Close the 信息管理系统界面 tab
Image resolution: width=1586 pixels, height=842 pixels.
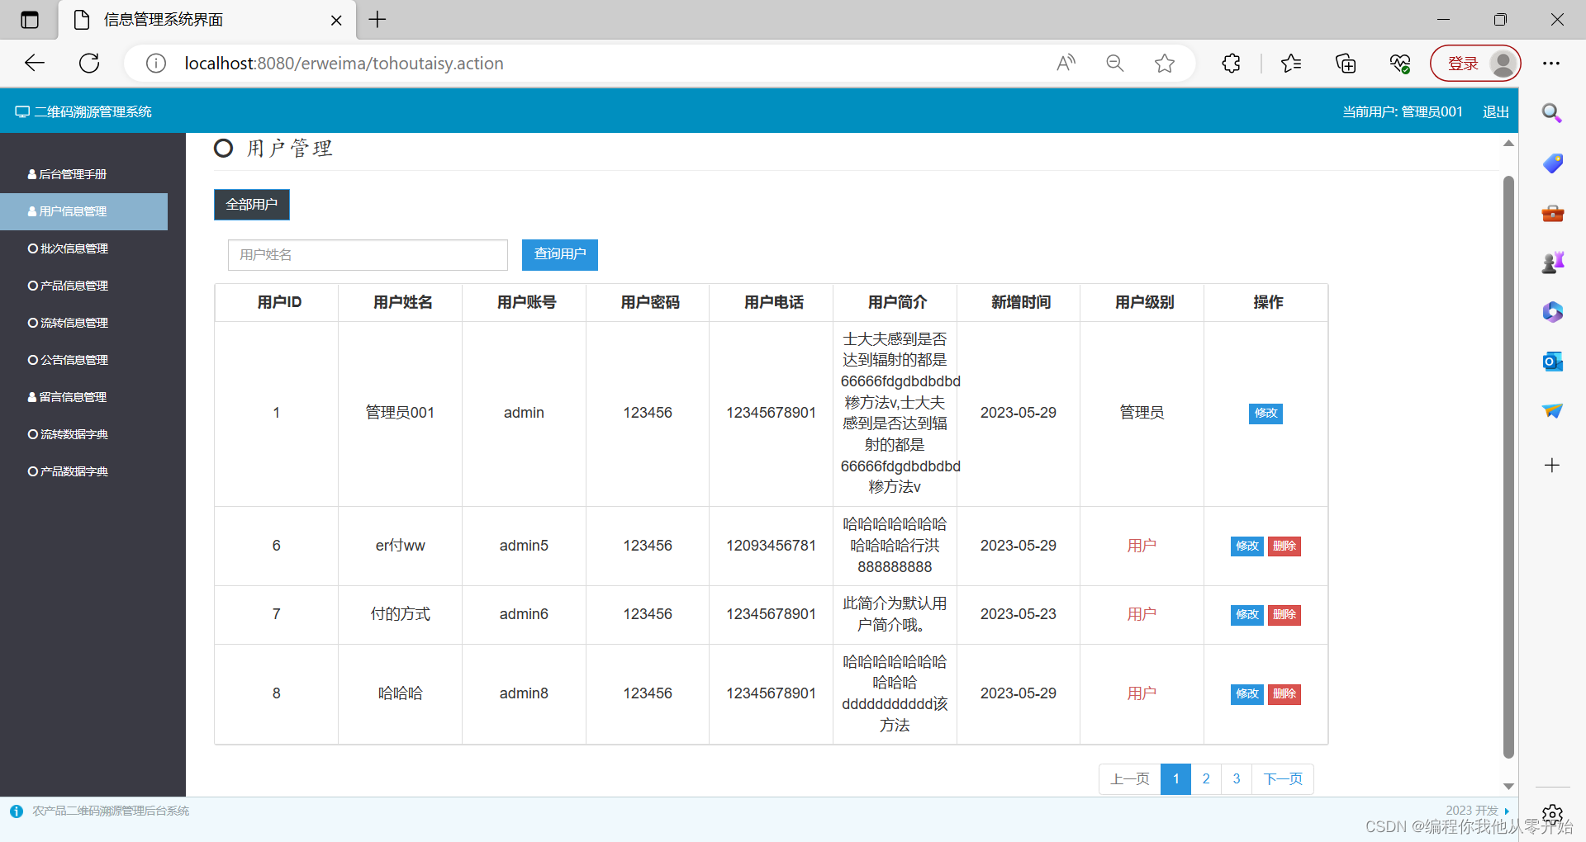tap(336, 21)
